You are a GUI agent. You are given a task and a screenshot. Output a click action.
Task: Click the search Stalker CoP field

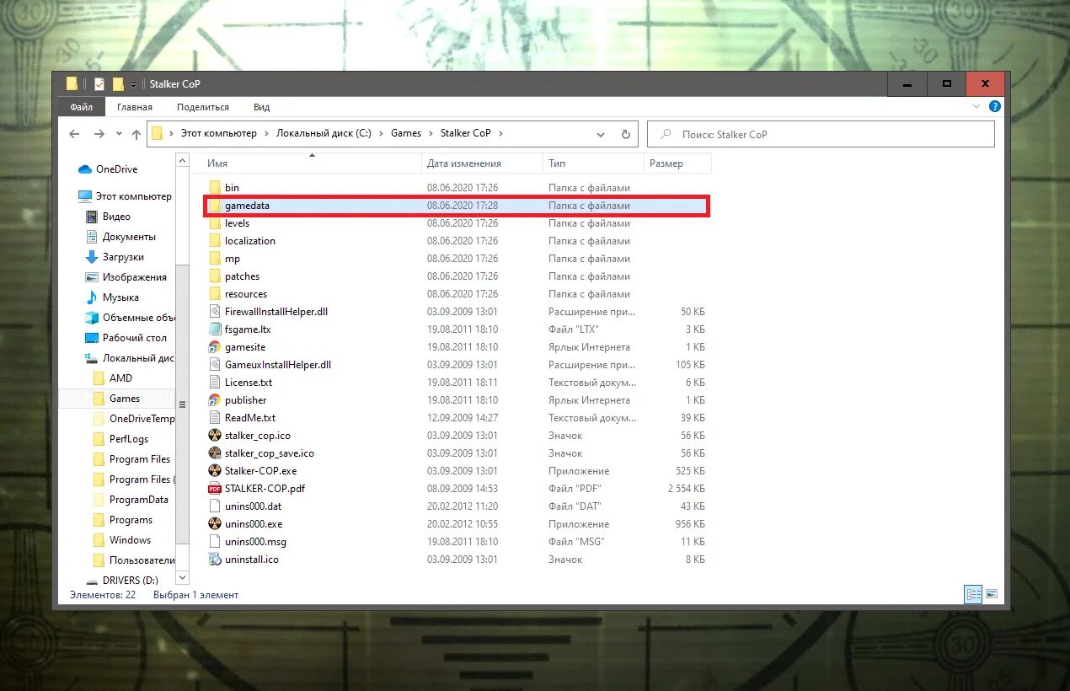[821, 134]
